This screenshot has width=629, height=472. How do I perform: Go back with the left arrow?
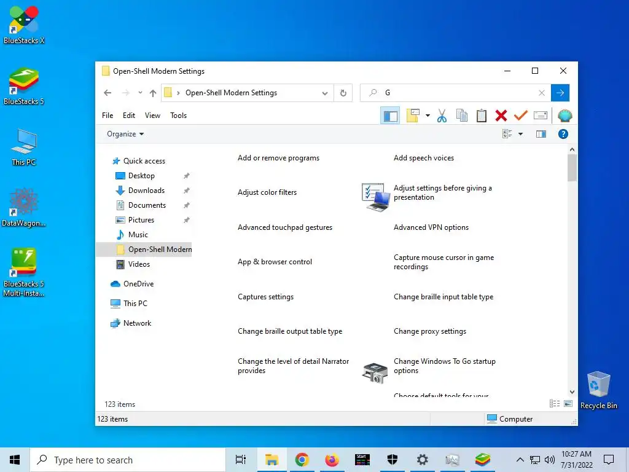pos(107,93)
